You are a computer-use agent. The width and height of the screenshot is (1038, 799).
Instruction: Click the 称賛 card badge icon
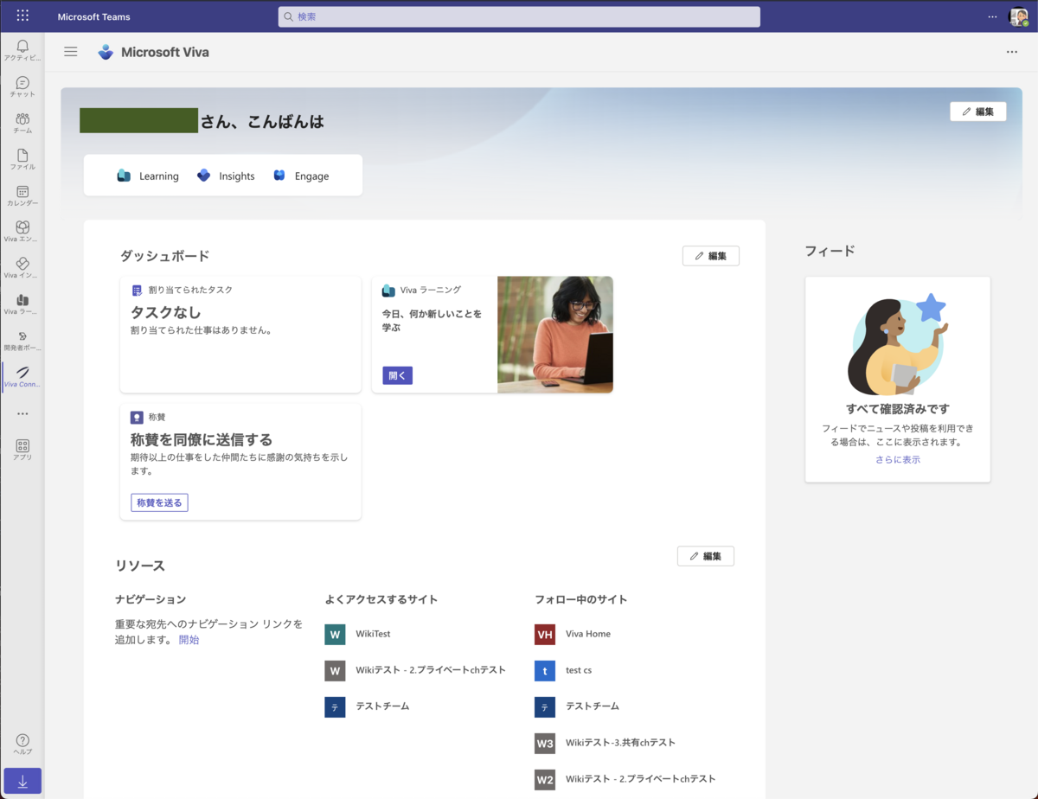coord(137,418)
